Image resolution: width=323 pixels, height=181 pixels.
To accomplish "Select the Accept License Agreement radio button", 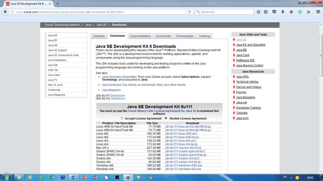I will click(122, 118).
